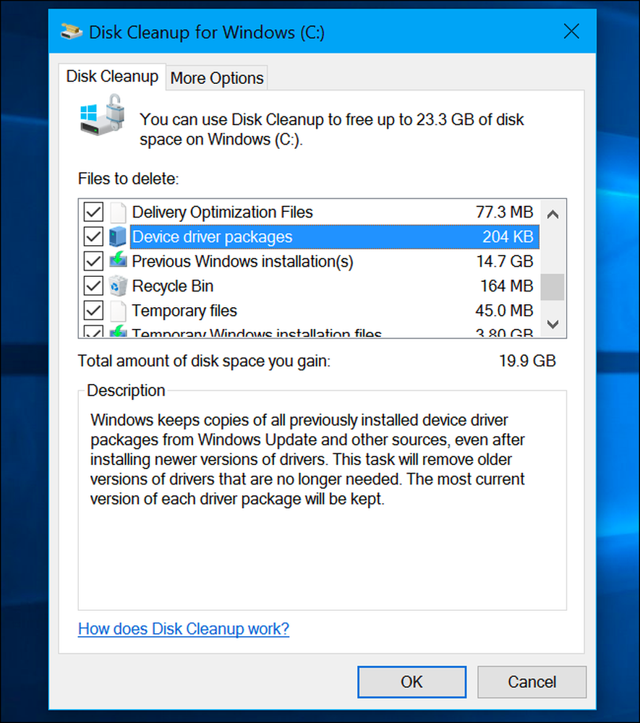The image size is (640, 723).
Task: Click the '77.3 MB' size value
Action: pos(505,212)
